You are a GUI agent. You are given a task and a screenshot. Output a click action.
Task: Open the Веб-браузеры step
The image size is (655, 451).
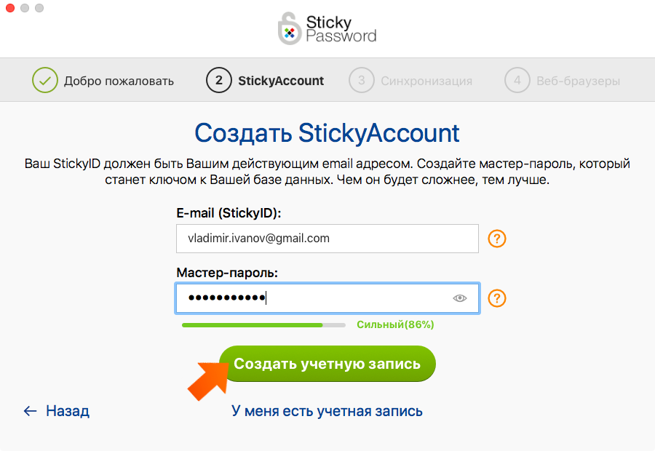coord(578,81)
